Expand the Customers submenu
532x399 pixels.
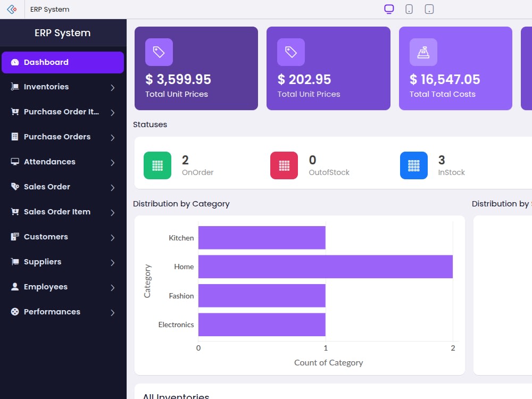pyautogui.click(x=112, y=237)
